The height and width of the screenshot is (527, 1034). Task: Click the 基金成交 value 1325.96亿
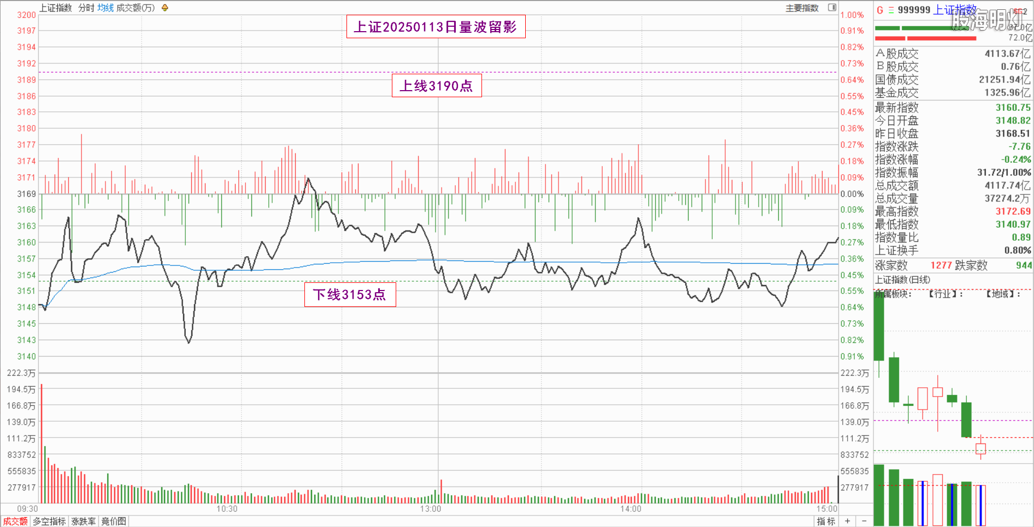(x=1008, y=93)
